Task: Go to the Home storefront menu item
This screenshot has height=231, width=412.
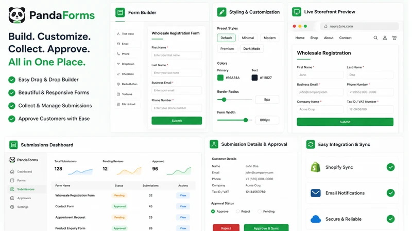Action: click(300, 37)
